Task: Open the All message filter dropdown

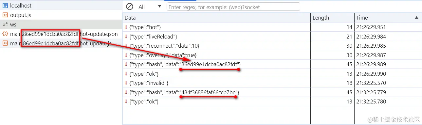Action: 150,7
